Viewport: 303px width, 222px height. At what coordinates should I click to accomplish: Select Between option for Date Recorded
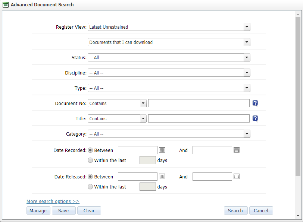pos(90,150)
